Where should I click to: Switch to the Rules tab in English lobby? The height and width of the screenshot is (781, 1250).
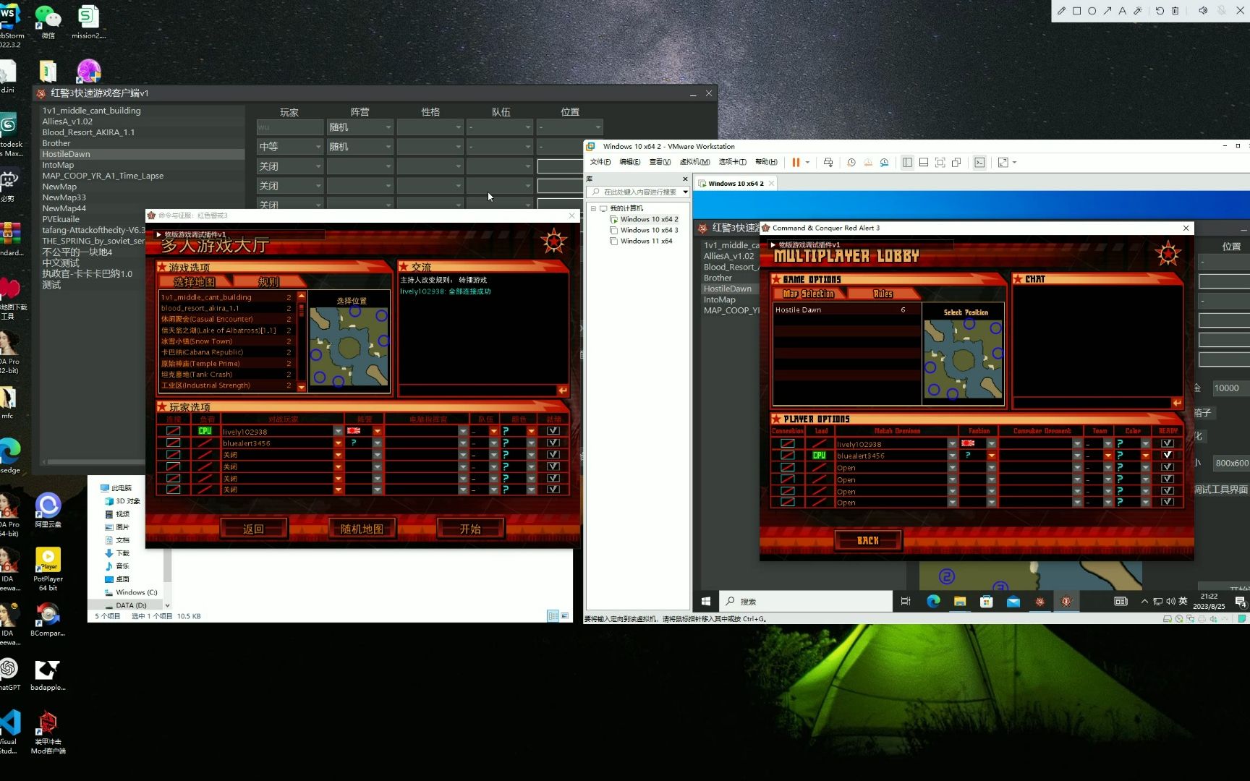(883, 294)
